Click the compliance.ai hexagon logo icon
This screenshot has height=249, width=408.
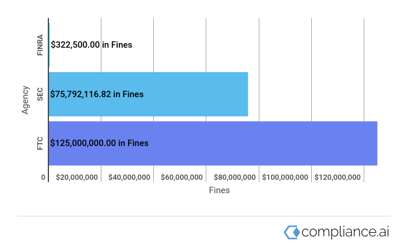[x=291, y=232]
